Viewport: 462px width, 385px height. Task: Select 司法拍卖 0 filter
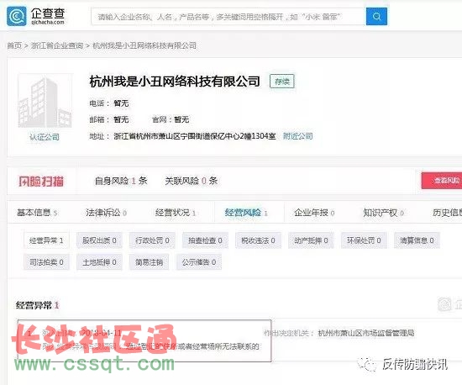(x=46, y=262)
